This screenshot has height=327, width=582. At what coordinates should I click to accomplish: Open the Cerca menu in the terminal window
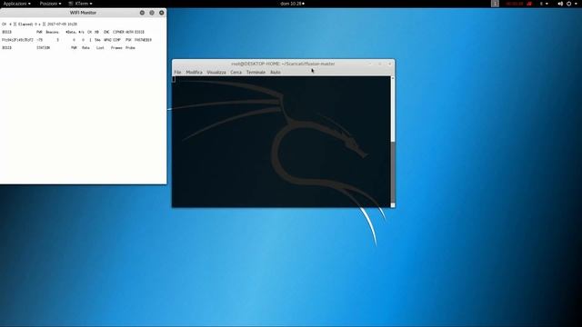click(236, 73)
